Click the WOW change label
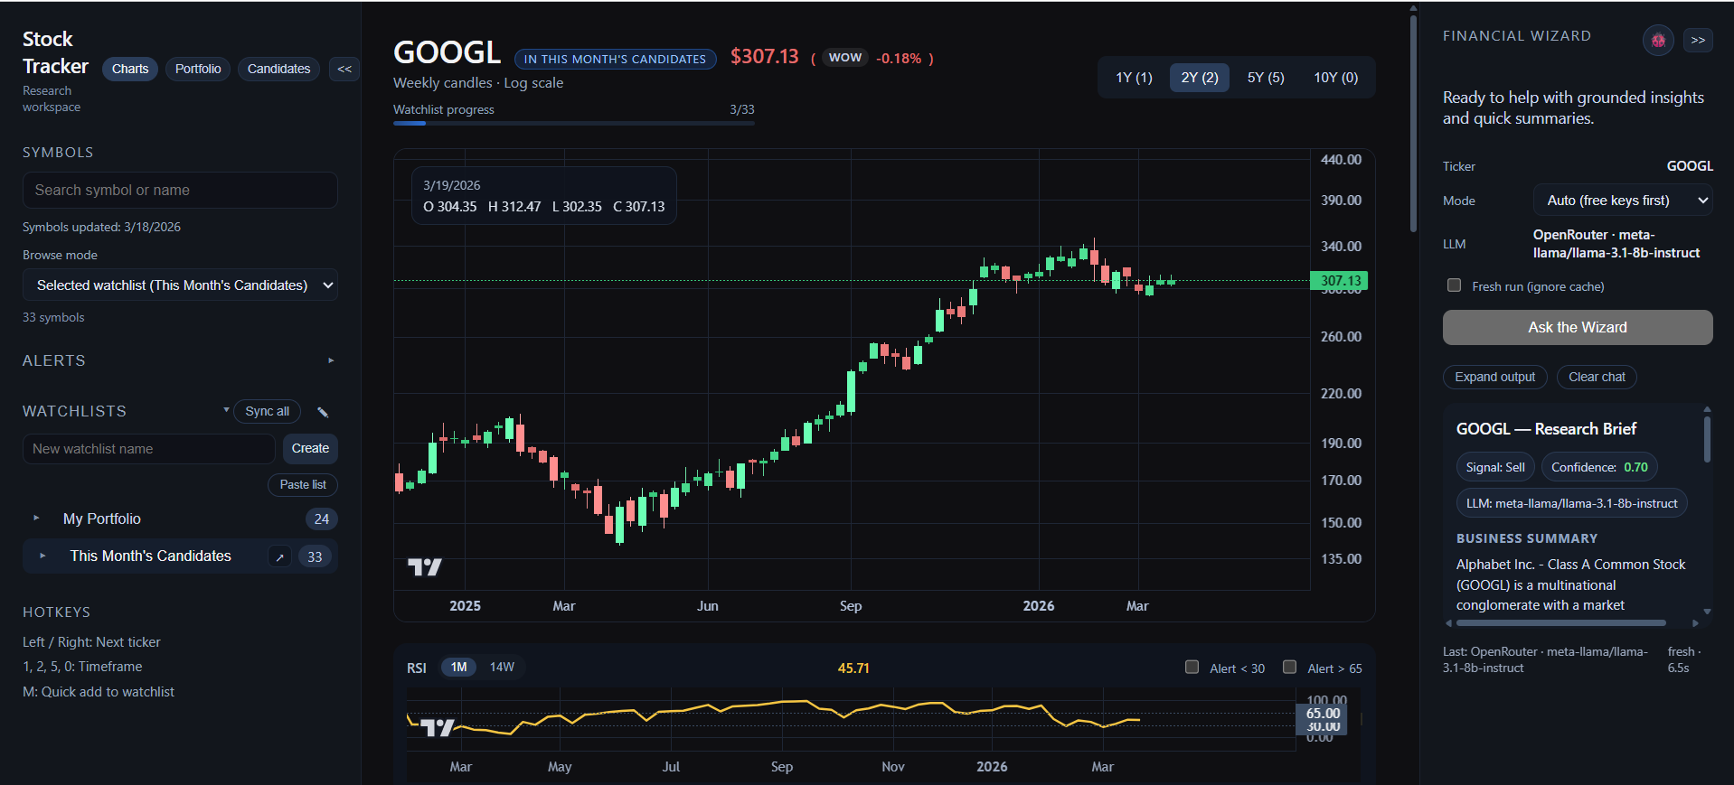The image size is (1734, 785). (845, 58)
